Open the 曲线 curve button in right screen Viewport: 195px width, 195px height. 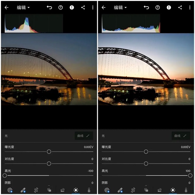coord(180,136)
